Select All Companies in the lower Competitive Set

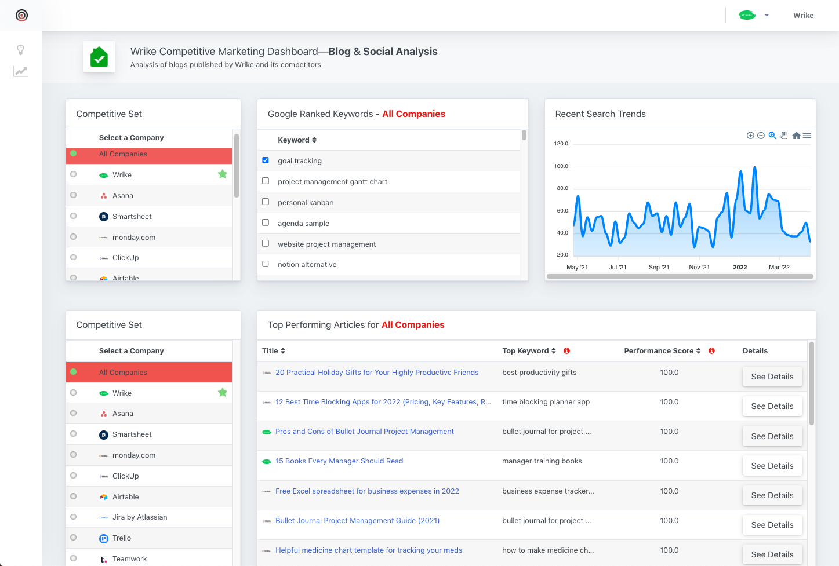pos(149,373)
